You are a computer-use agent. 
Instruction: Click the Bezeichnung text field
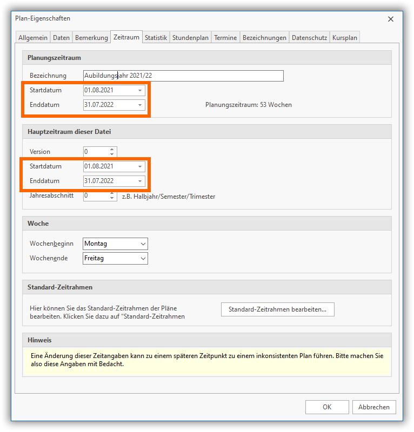pyautogui.click(x=183, y=76)
